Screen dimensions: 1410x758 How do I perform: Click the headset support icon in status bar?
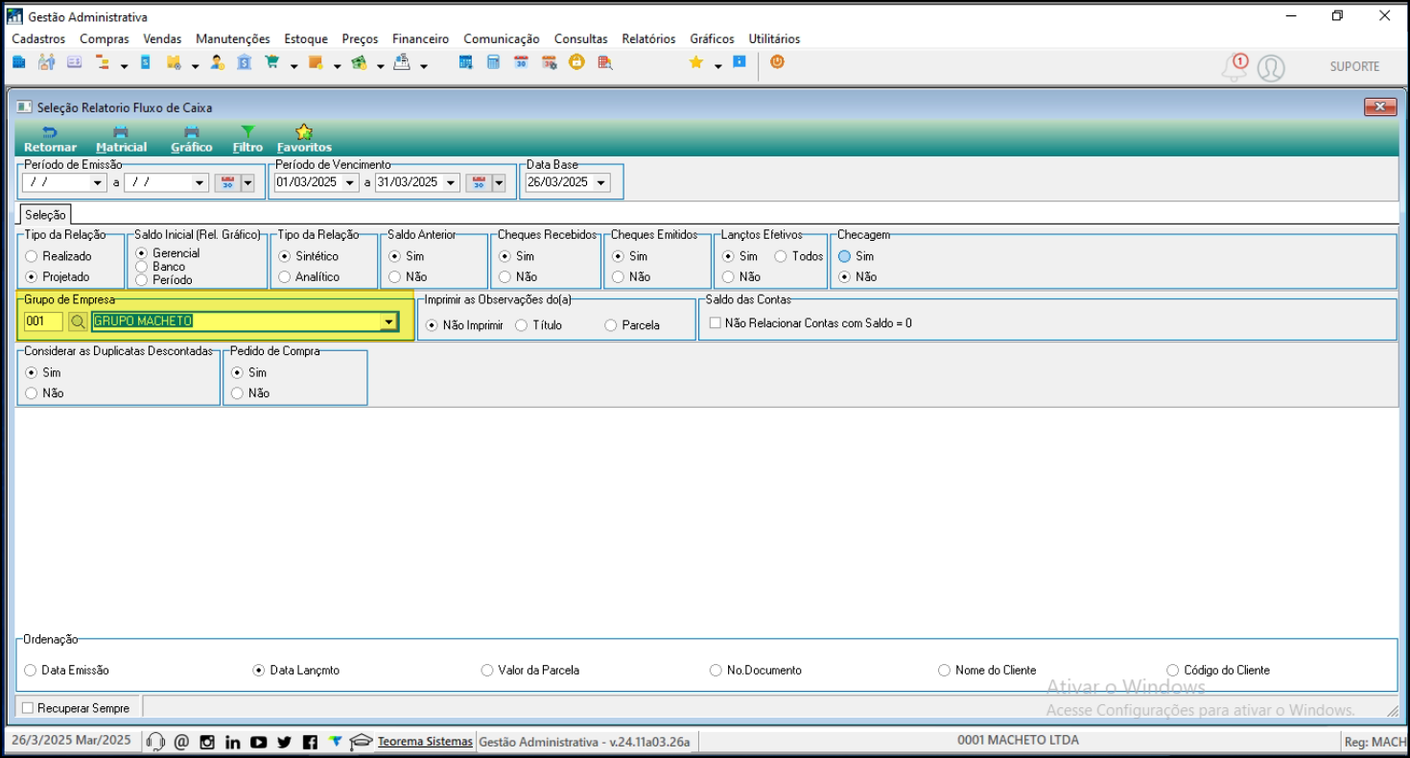click(155, 742)
